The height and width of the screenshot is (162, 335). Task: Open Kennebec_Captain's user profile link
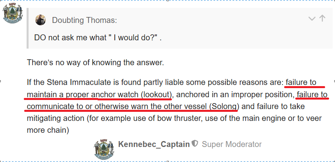(154, 144)
